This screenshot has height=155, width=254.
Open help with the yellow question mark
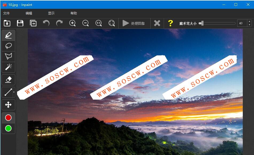click(170, 23)
